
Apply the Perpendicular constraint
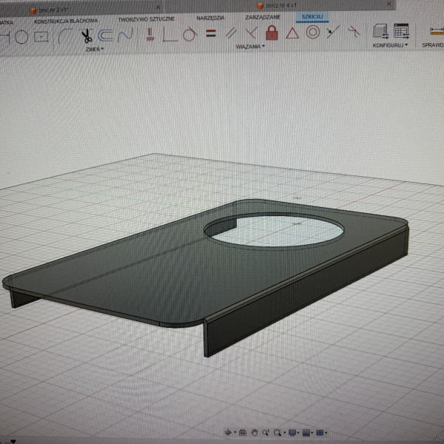[252, 33]
